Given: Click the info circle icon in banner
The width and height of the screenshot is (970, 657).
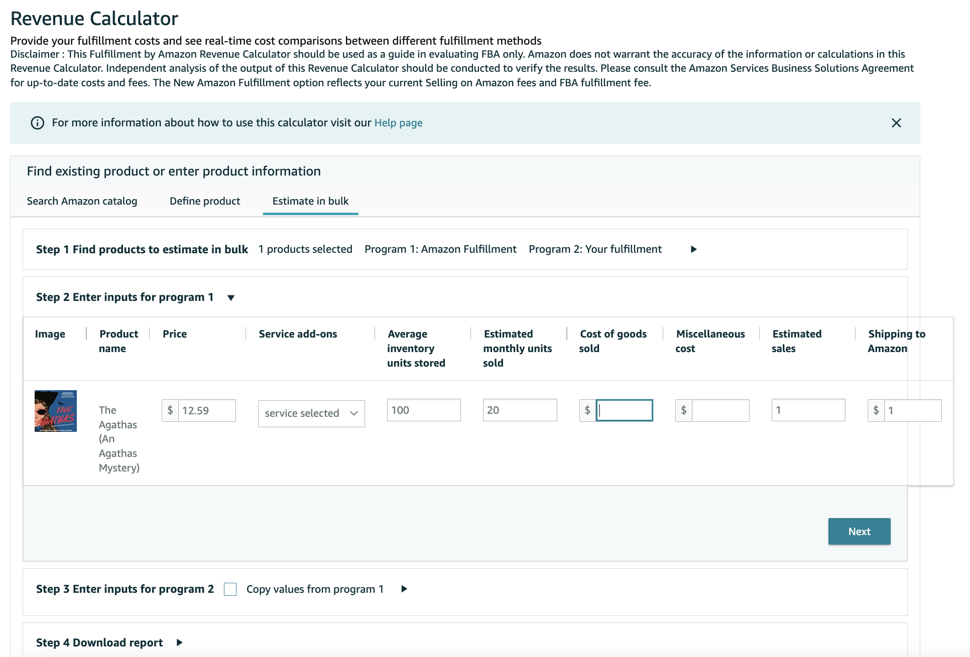Looking at the screenshot, I should (x=38, y=123).
